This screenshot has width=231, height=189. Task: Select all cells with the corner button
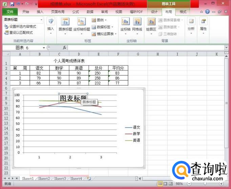[6, 54]
